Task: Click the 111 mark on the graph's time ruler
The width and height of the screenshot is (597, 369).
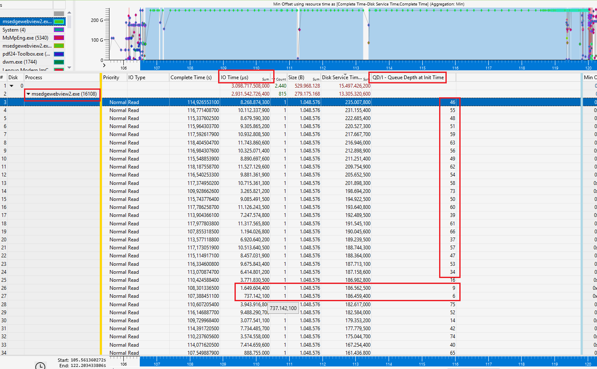Action: (289, 68)
